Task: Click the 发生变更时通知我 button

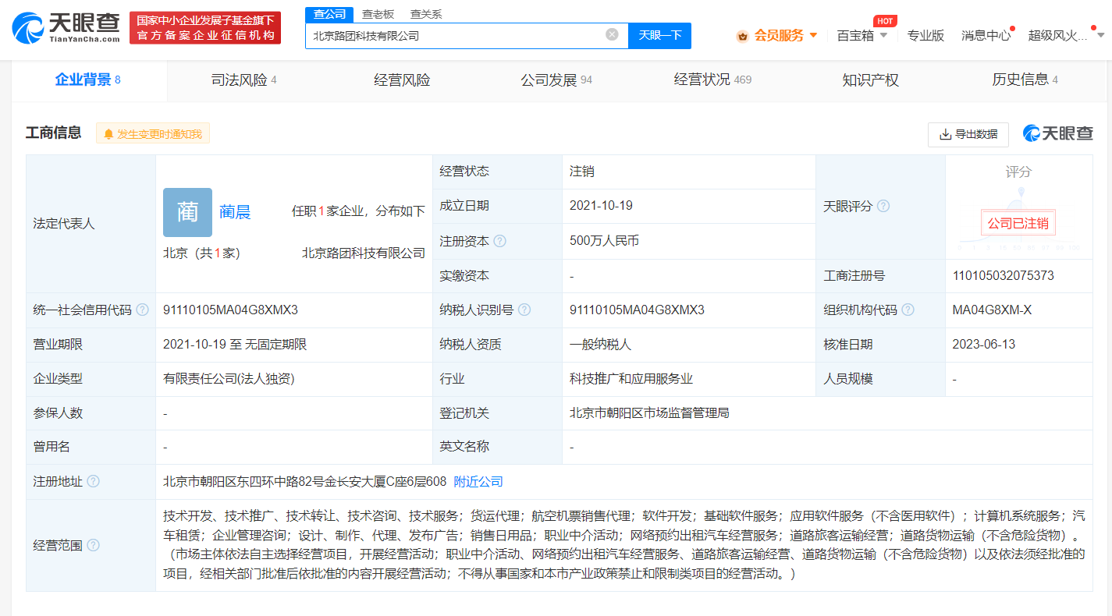Action: [153, 134]
